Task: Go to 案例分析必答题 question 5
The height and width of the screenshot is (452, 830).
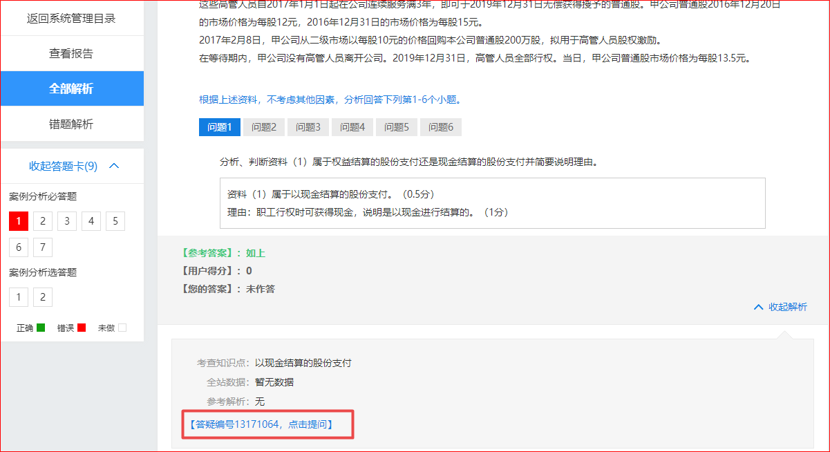Action: pos(115,221)
